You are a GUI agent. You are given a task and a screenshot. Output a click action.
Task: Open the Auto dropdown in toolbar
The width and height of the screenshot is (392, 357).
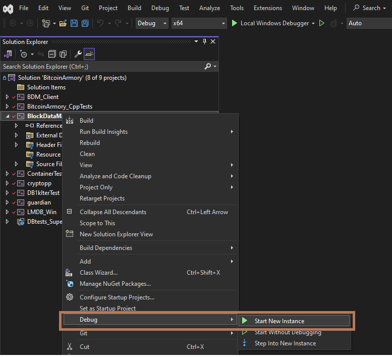pos(369,23)
